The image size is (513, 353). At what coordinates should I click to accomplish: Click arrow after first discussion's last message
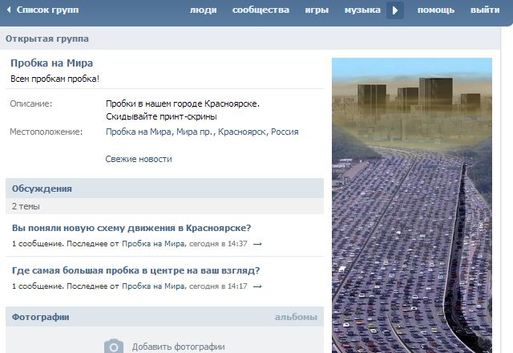tap(257, 244)
